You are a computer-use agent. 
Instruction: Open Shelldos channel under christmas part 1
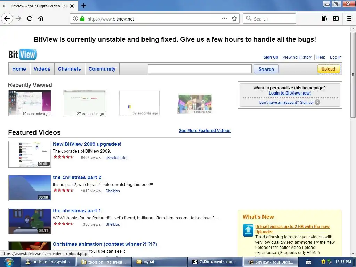tap(113, 224)
